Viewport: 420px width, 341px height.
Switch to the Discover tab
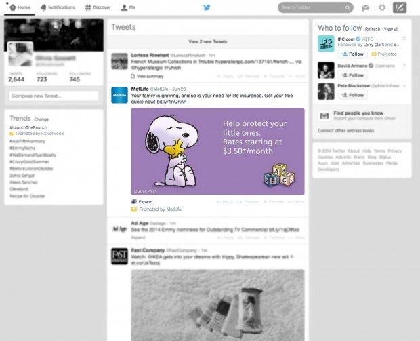point(98,7)
